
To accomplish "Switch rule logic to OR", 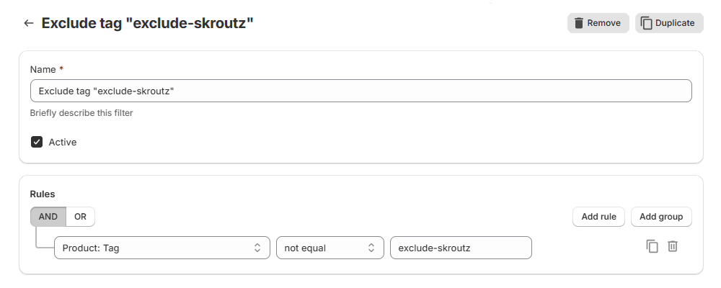I will point(80,217).
